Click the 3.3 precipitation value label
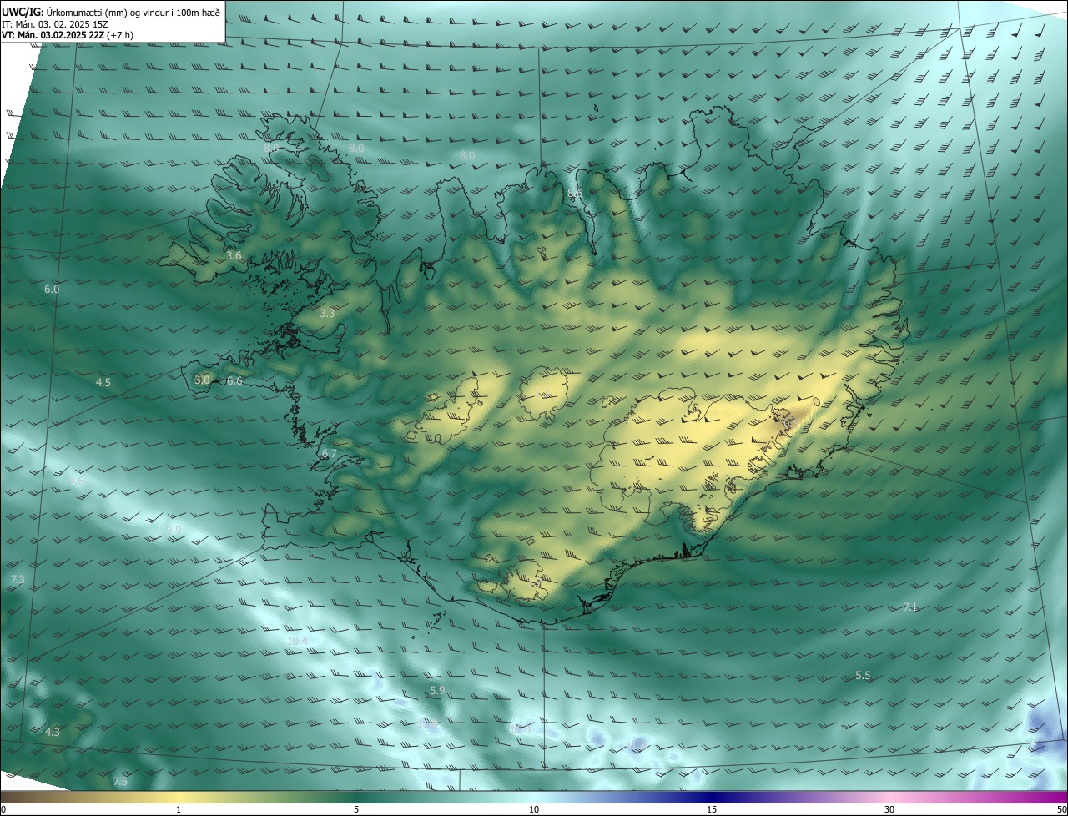 [327, 314]
